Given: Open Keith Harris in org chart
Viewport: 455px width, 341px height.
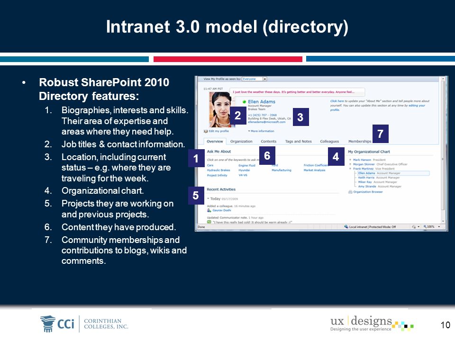Looking at the screenshot, I should [366, 178].
